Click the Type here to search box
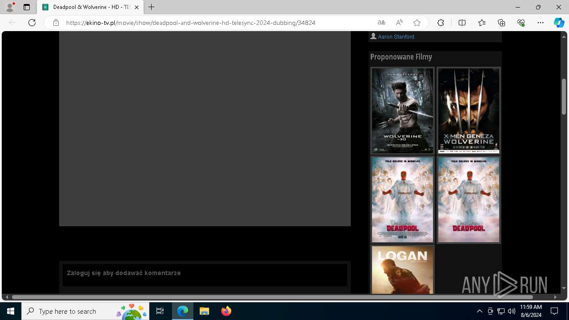The height and width of the screenshot is (320, 569). [85, 311]
